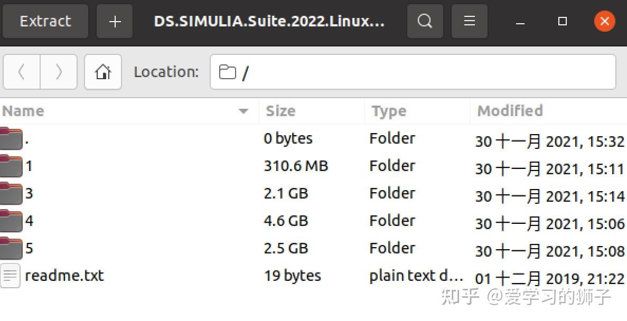Select the folder icon next to '1'
The height and width of the screenshot is (321, 627).
pos(11,166)
